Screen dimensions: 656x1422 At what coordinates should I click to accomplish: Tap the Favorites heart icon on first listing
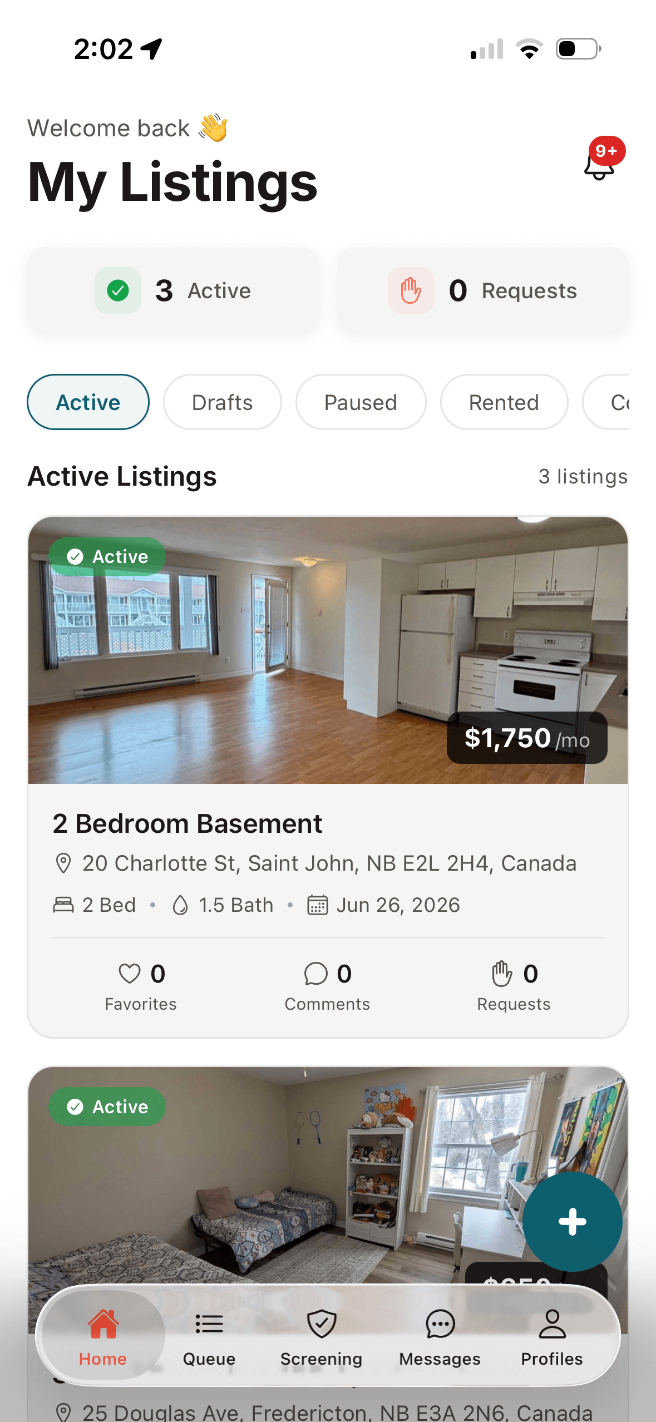[130, 974]
